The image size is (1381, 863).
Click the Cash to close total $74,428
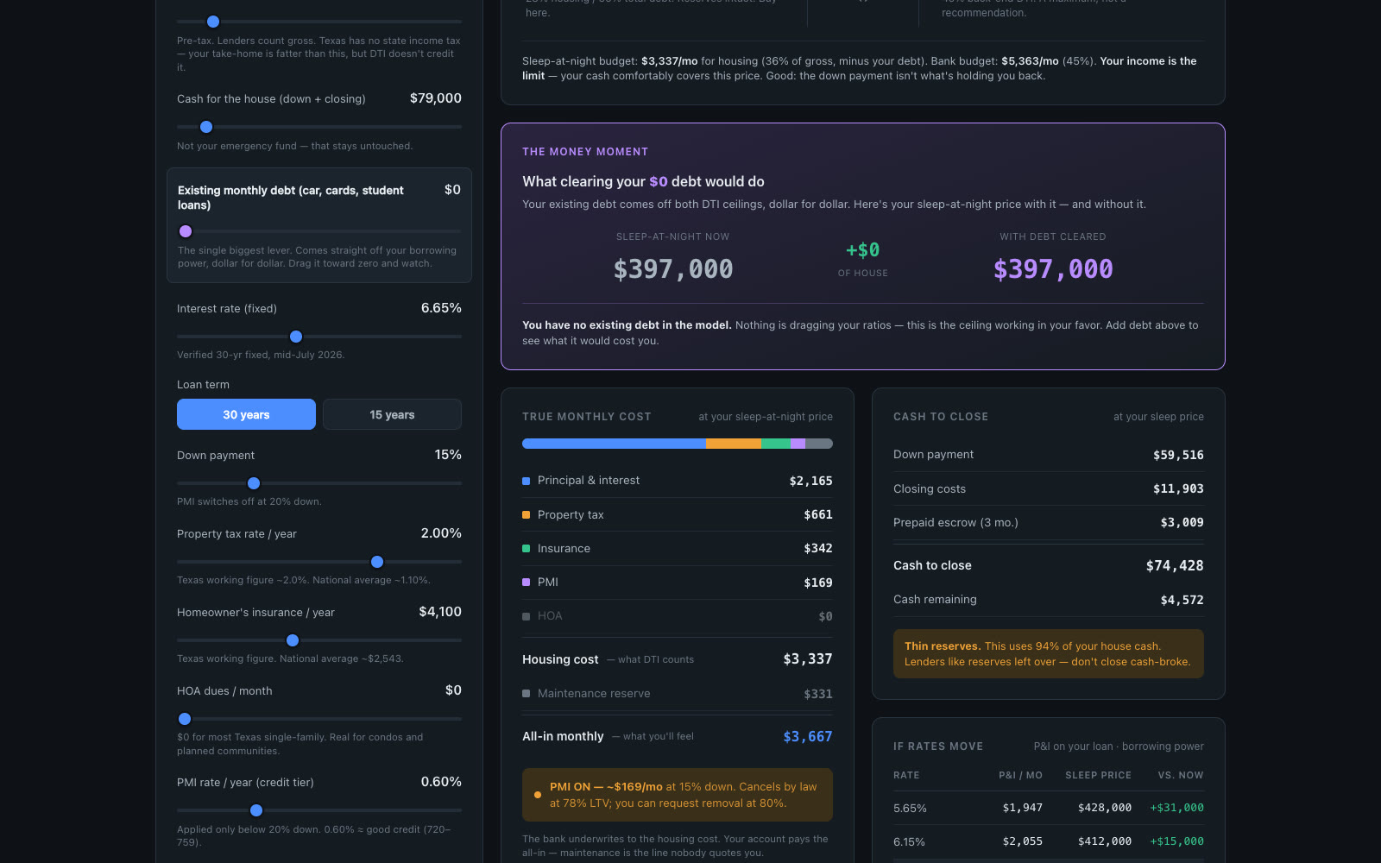1175,566
